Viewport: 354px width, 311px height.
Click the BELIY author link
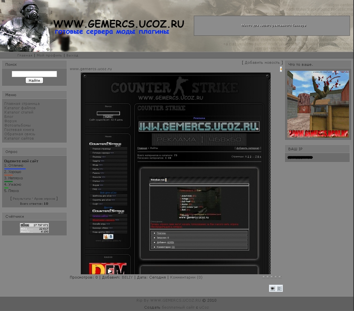(127, 277)
